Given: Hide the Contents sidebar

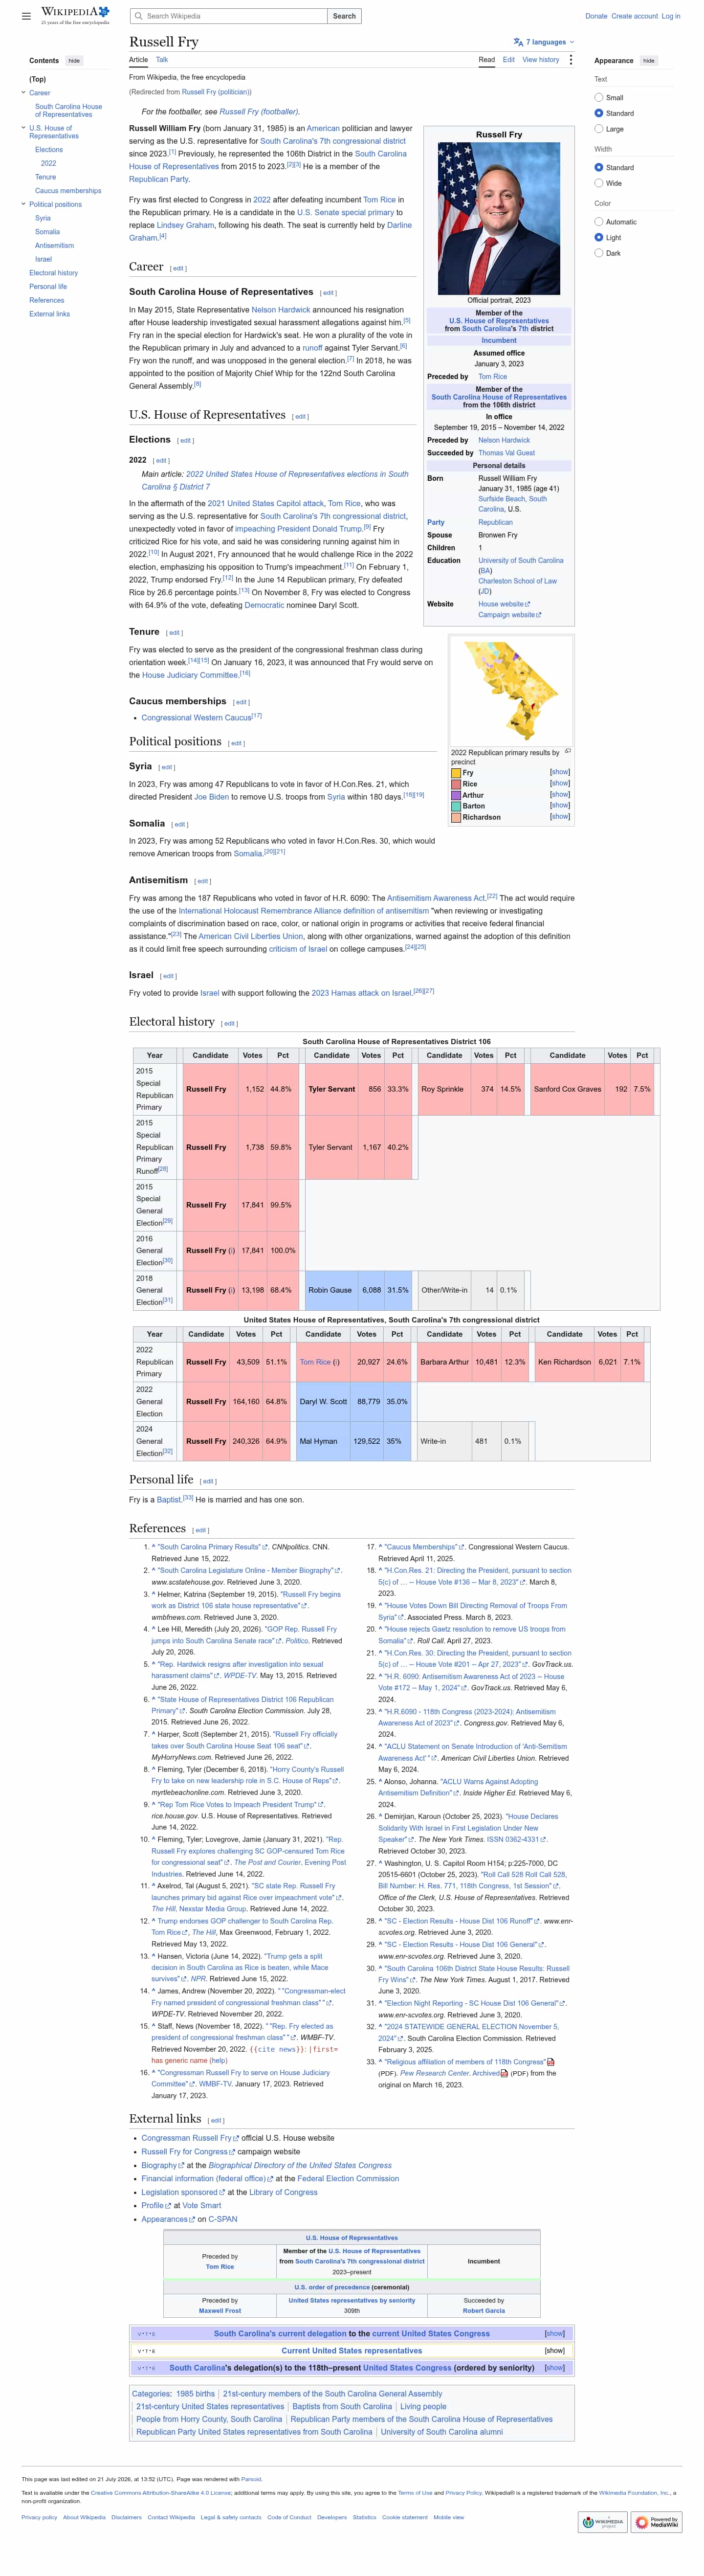Looking at the screenshot, I should [74, 61].
